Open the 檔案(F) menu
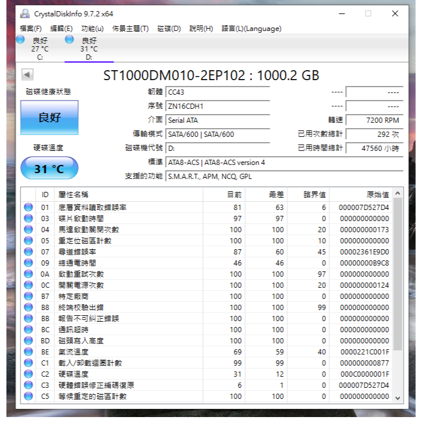Screen dimensions: 427x427 (31, 29)
